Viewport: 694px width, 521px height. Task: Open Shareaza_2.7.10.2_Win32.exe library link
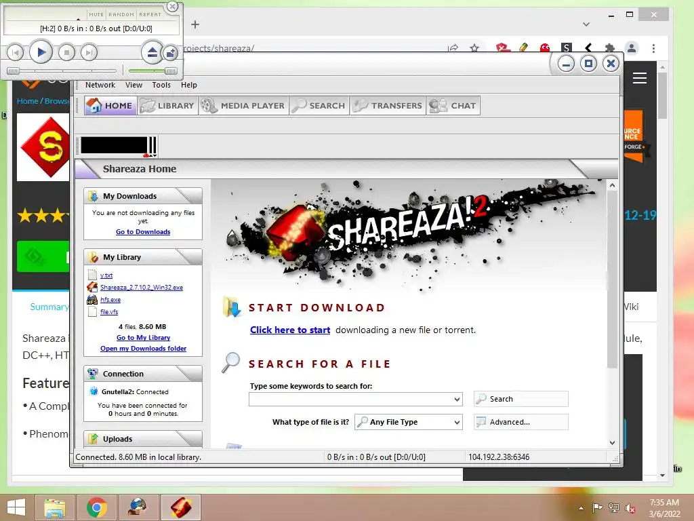pyautogui.click(x=142, y=288)
